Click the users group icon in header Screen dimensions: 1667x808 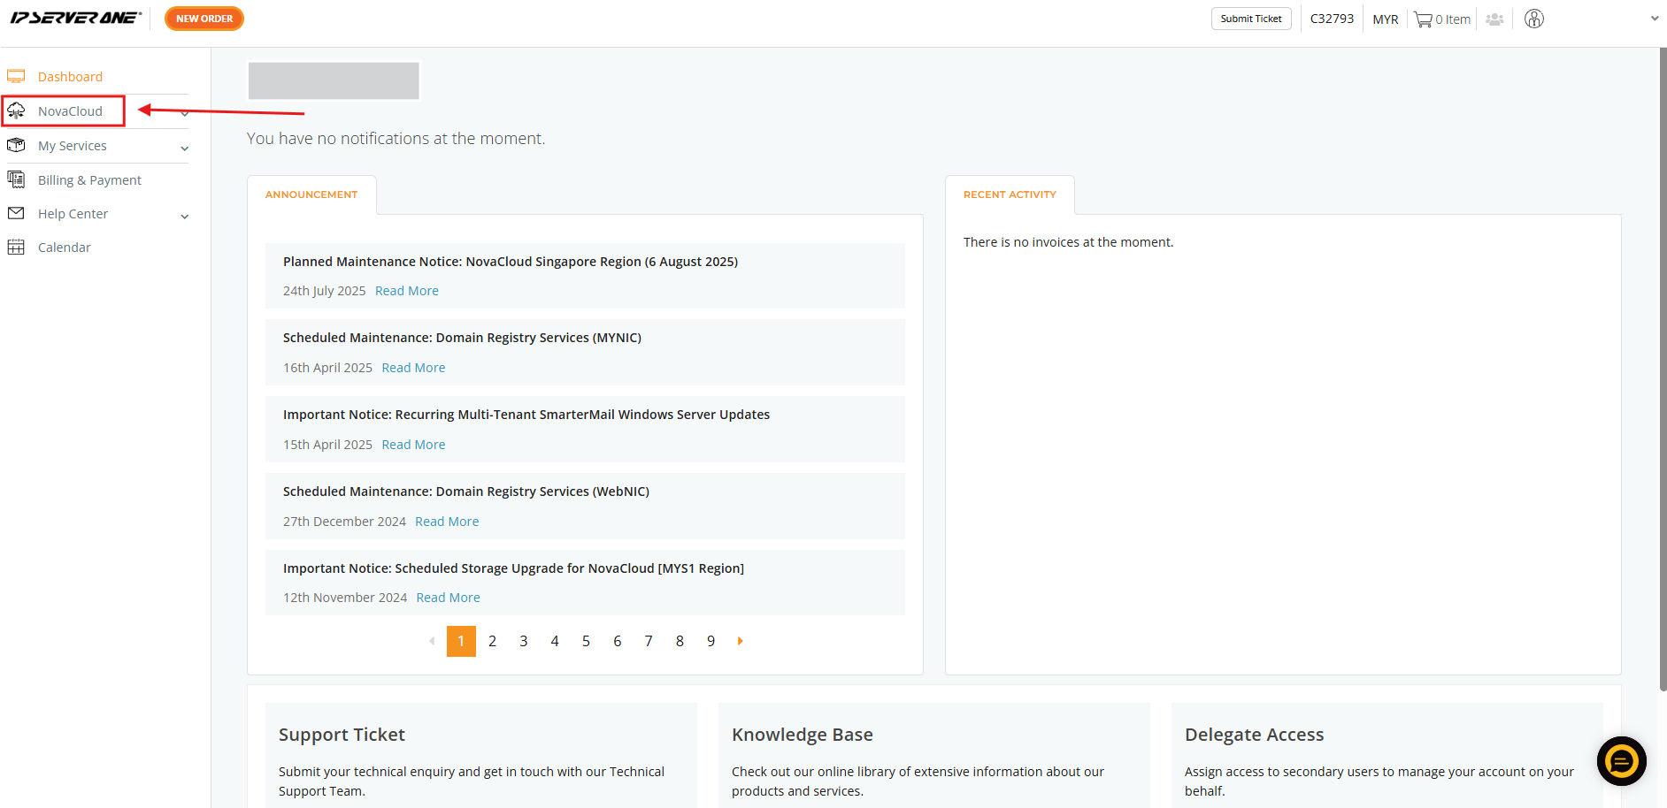click(x=1494, y=19)
